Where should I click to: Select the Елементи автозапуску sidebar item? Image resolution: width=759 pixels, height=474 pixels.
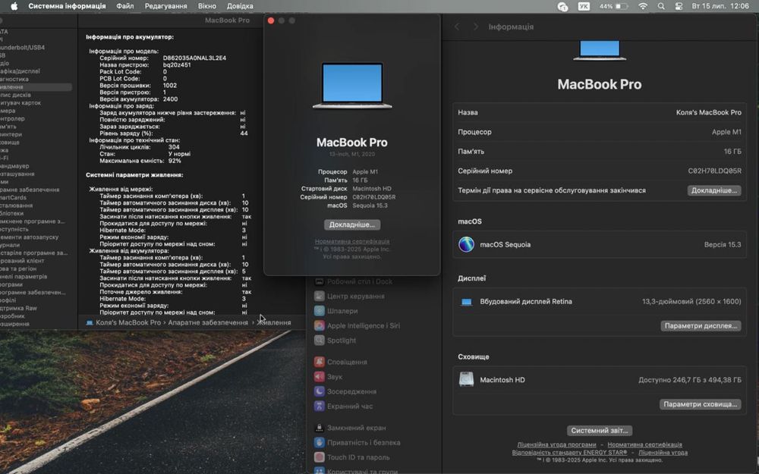pos(29,237)
